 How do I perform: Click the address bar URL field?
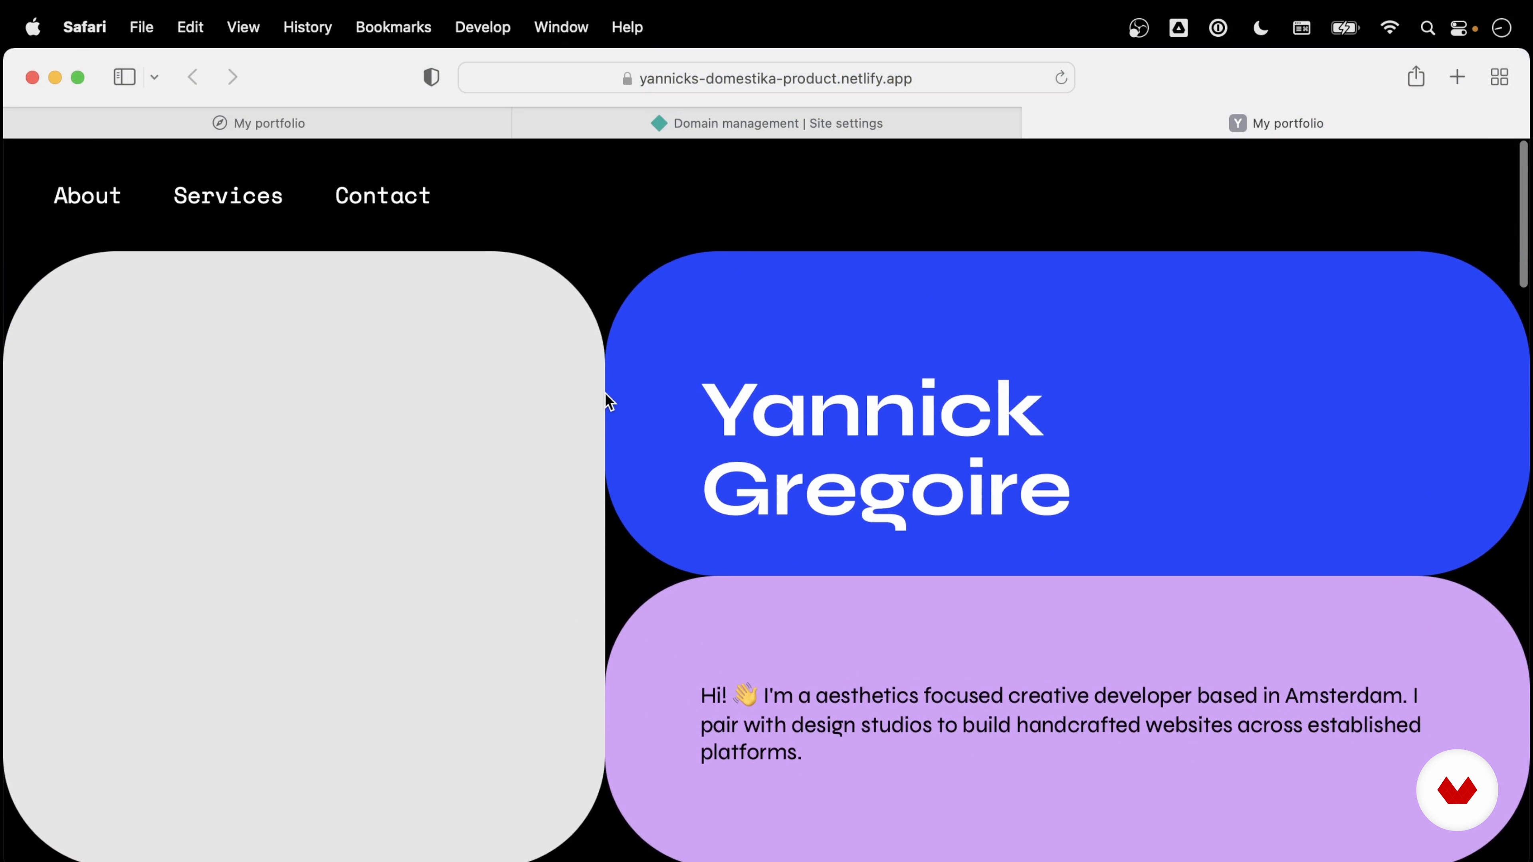(x=766, y=78)
